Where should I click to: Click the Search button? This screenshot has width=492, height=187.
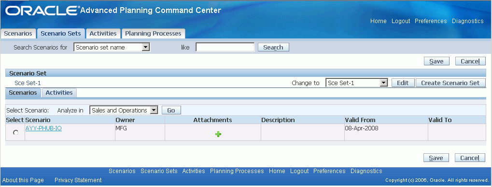[x=273, y=48]
